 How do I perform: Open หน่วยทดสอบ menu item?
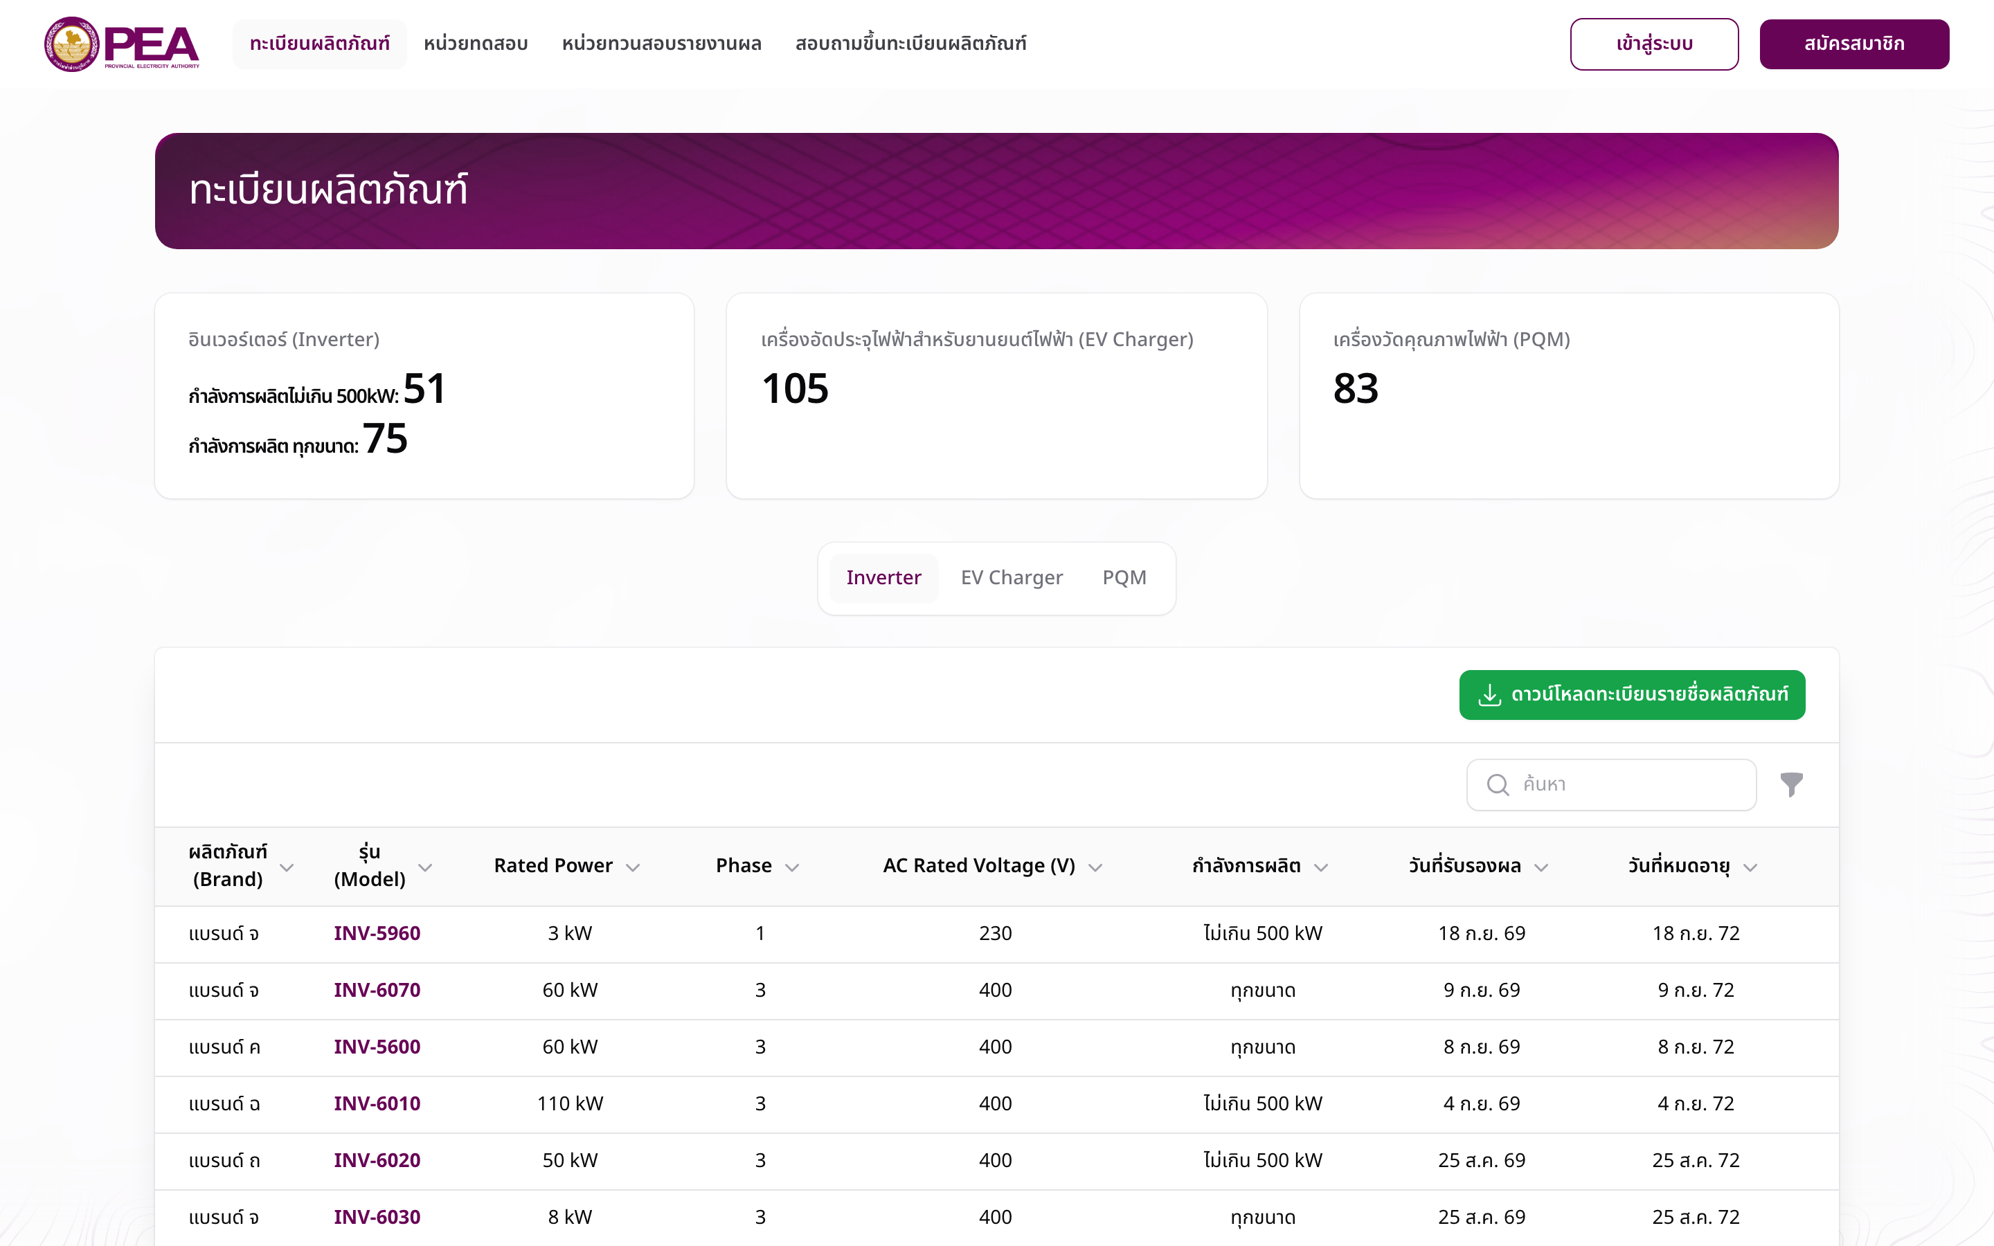point(476,44)
